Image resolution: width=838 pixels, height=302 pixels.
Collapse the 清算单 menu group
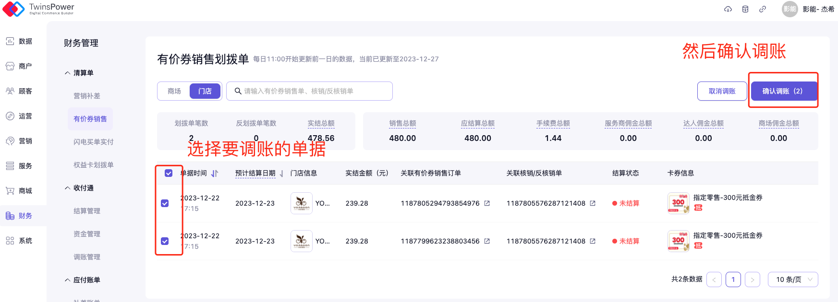tap(68, 73)
